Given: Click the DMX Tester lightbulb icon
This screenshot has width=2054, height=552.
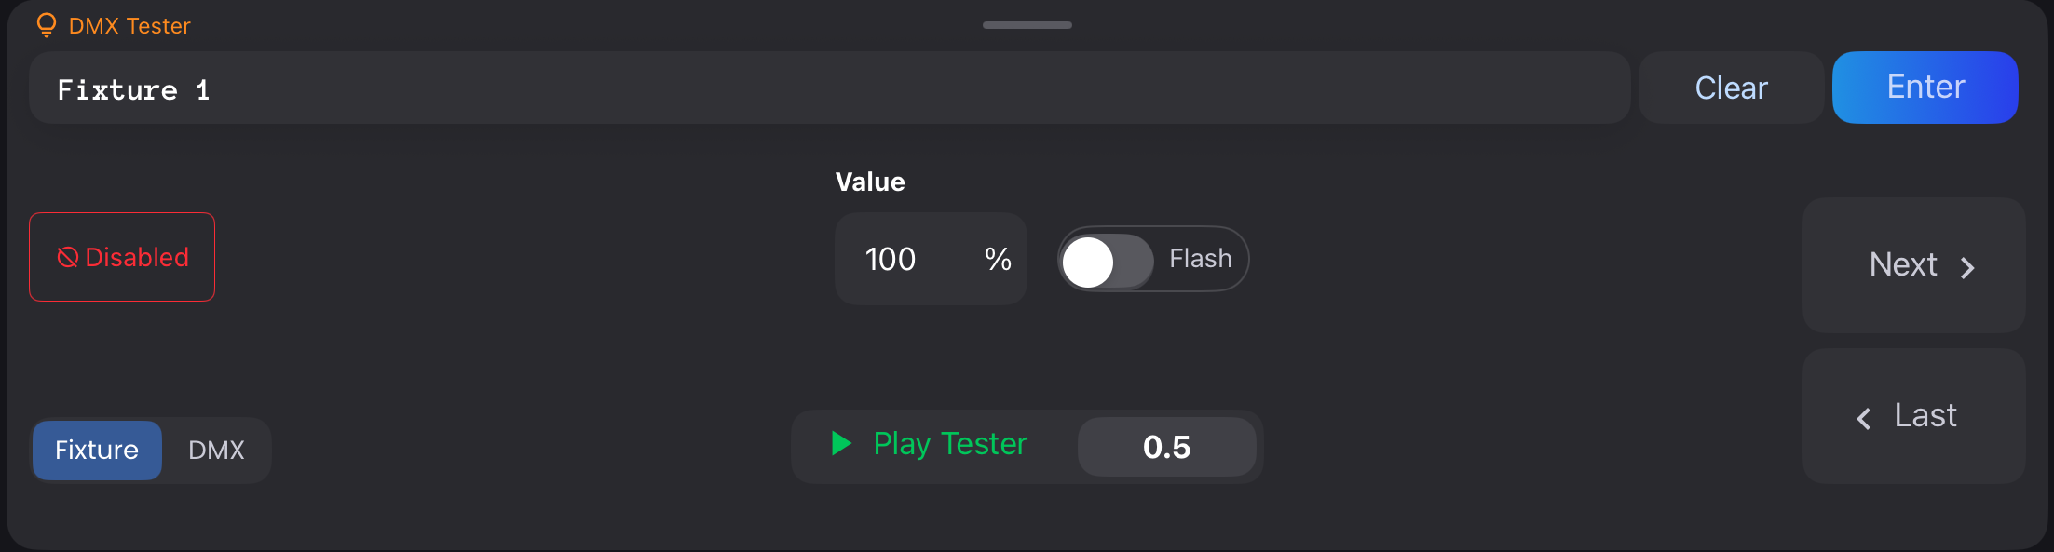Looking at the screenshot, I should 46,25.
